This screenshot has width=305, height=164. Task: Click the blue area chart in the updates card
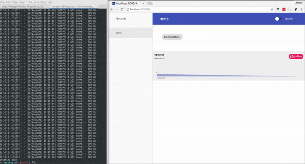pos(226,75)
